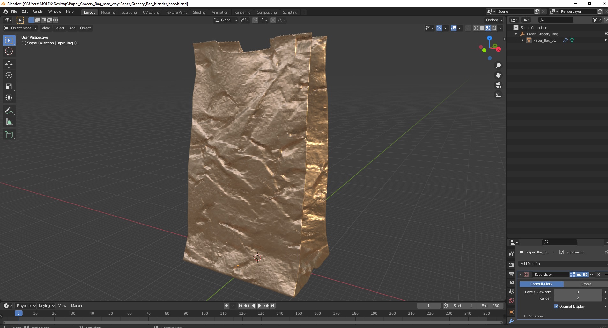
Task: Open the Tool properties tab
Action: (x=511, y=253)
